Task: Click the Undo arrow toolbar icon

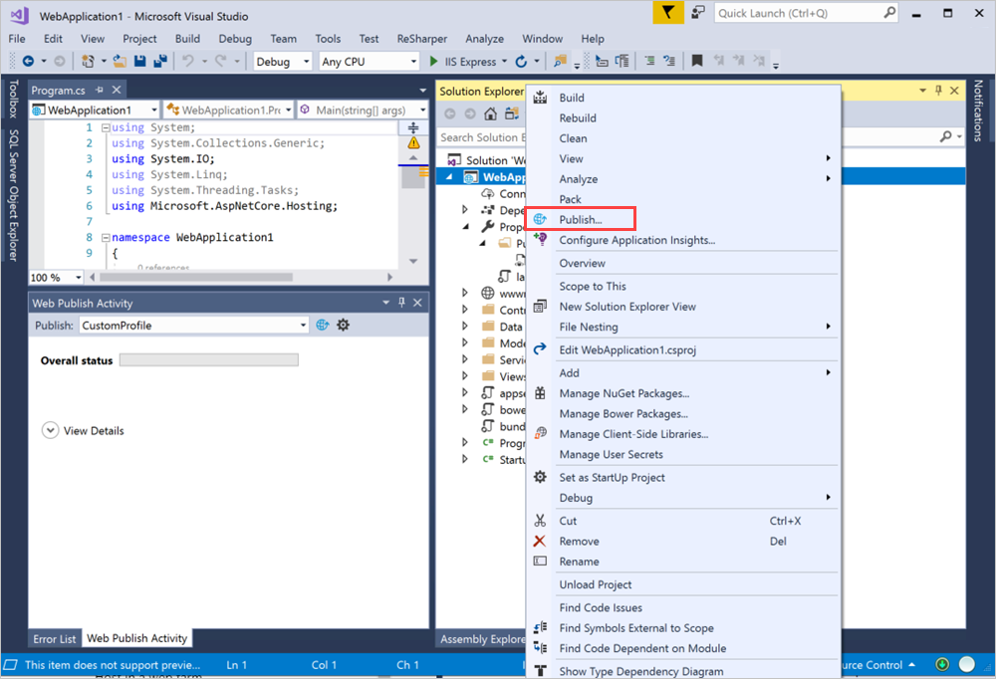Action: point(188,61)
